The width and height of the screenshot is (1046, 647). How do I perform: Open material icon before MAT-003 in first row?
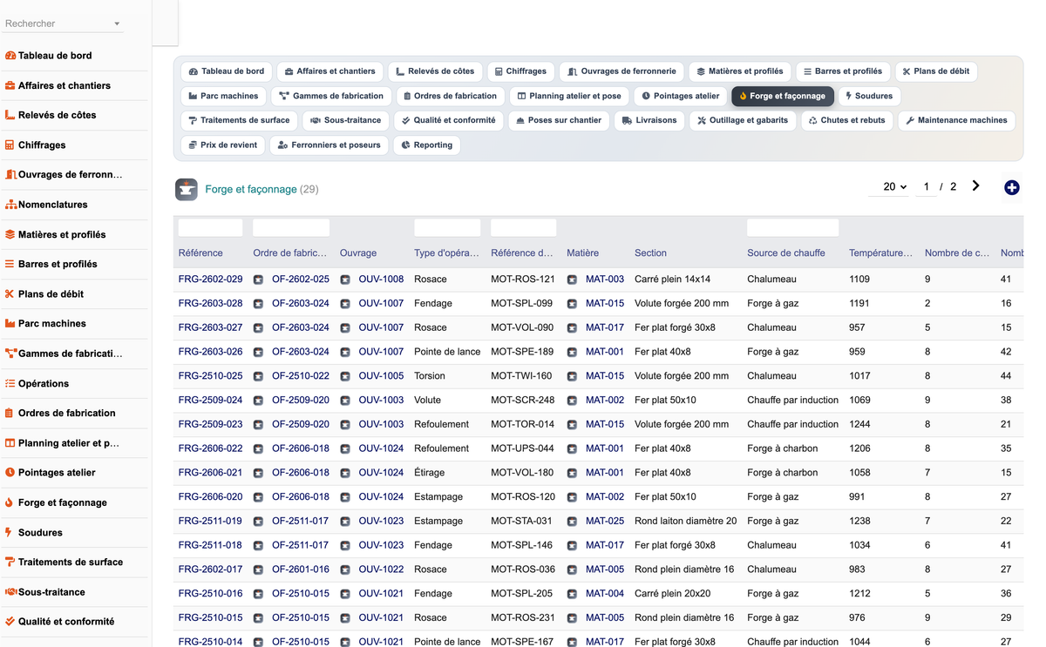572,280
